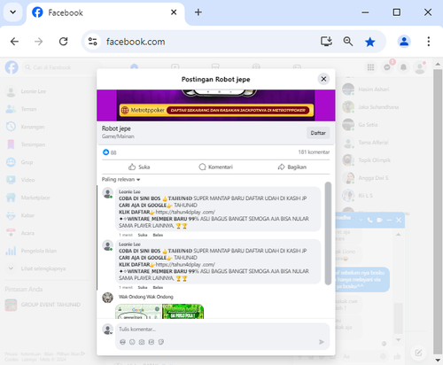This screenshot has height=365, width=443.
Task: Send the comment with arrow icon
Action: coord(322,342)
